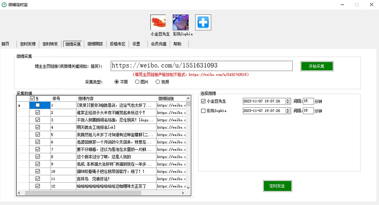Uncheck the checkbox for row 7
379x205 pixels.
pos(38,149)
